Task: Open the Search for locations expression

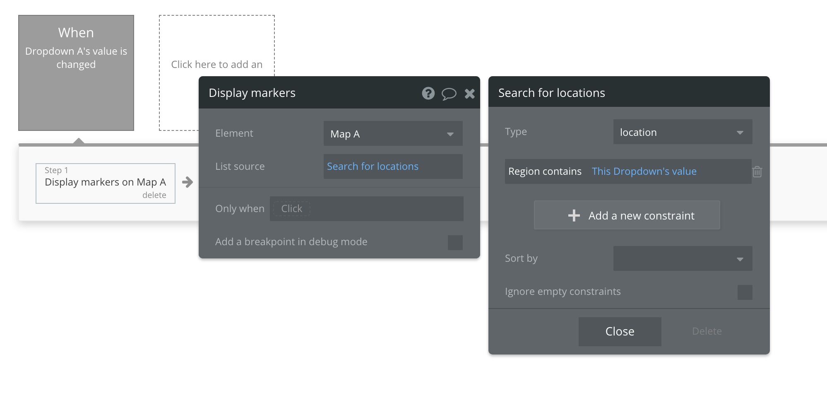Action: (x=373, y=166)
